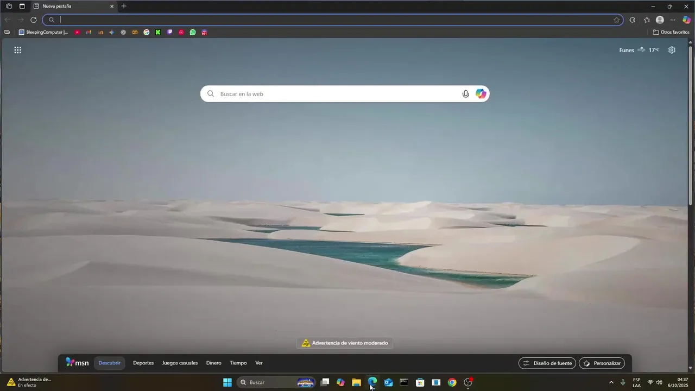Open the Windows Start menu
Viewport: 695px width, 391px height.
pos(228,382)
